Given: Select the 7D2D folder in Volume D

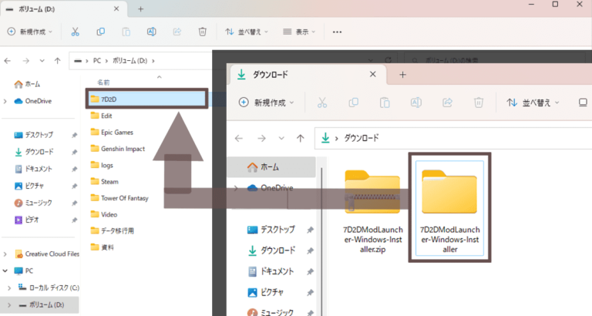Looking at the screenshot, I should tap(146, 99).
